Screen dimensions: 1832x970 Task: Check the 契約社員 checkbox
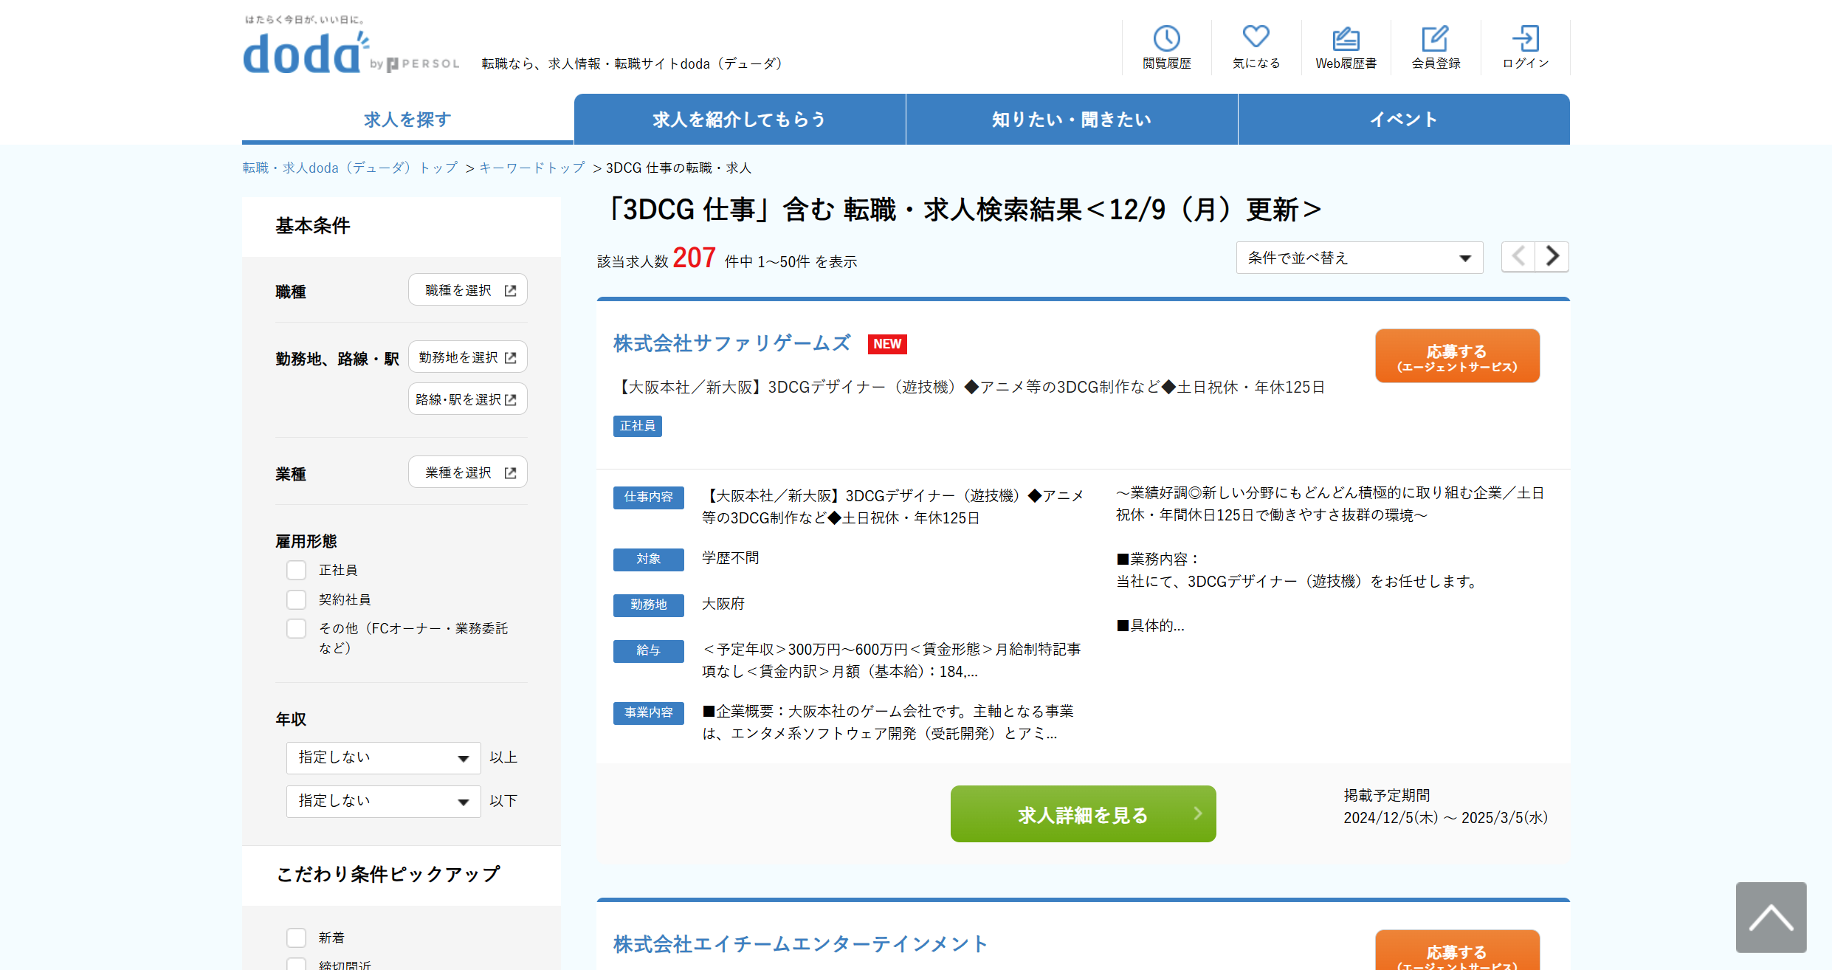tap(296, 599)
